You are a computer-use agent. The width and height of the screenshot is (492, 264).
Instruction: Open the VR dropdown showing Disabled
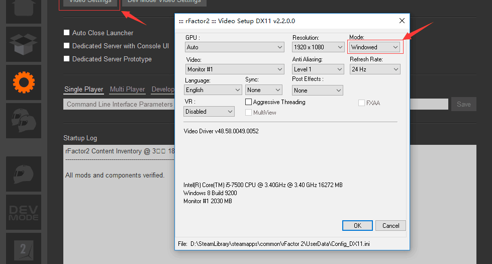coord(209,112)
